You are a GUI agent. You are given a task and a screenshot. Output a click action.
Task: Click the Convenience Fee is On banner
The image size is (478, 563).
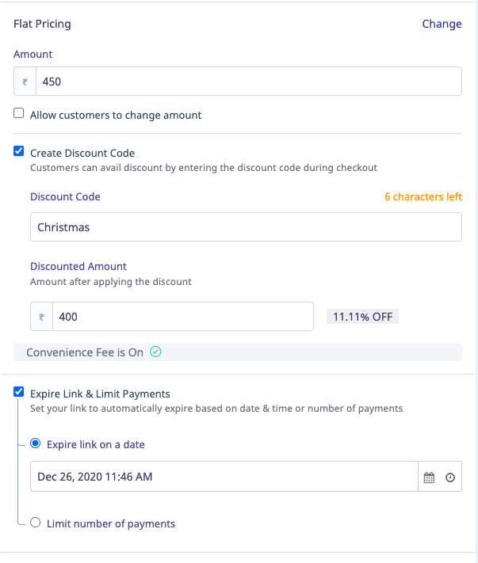[x=238, y=352]
